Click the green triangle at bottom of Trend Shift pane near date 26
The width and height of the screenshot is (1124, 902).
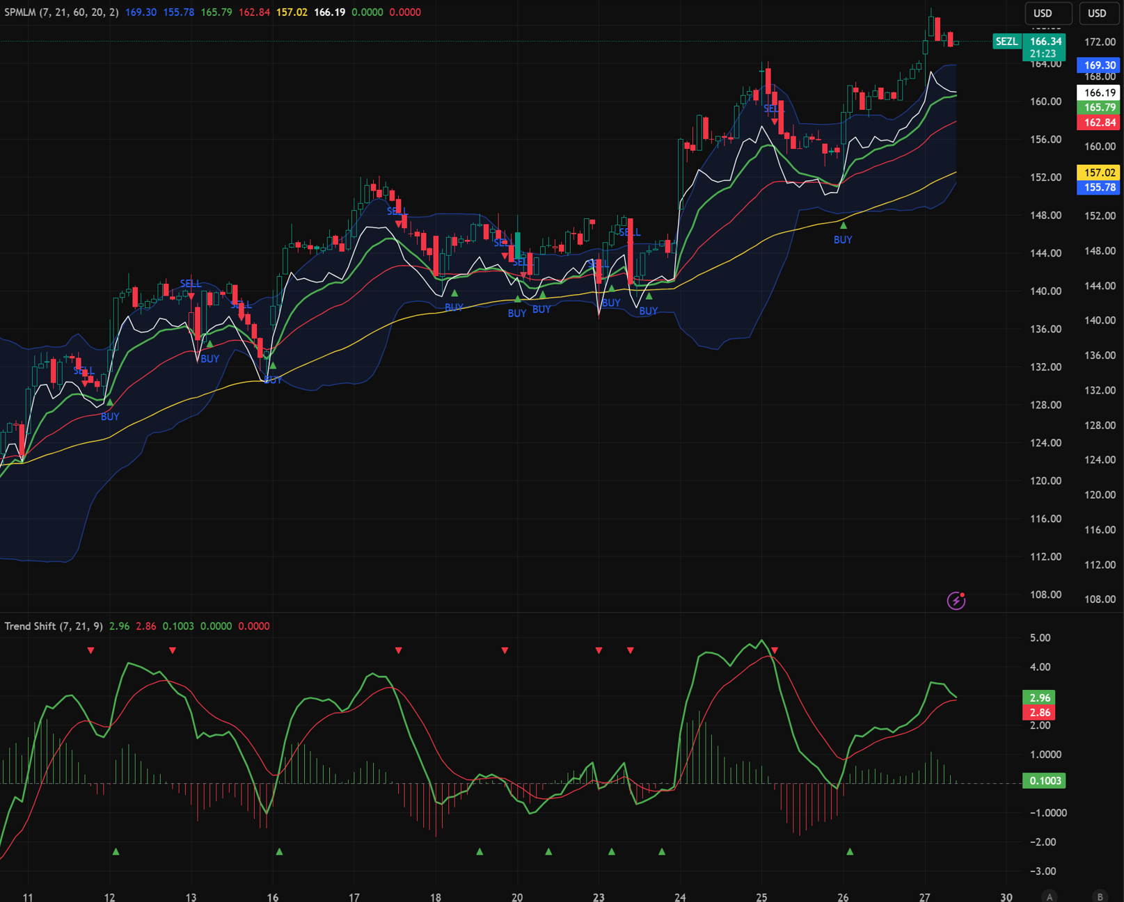click(849, 851)
